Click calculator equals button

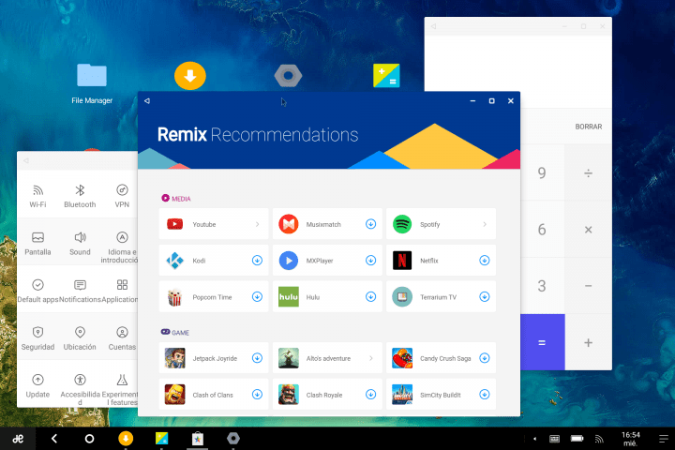[543, 342]
